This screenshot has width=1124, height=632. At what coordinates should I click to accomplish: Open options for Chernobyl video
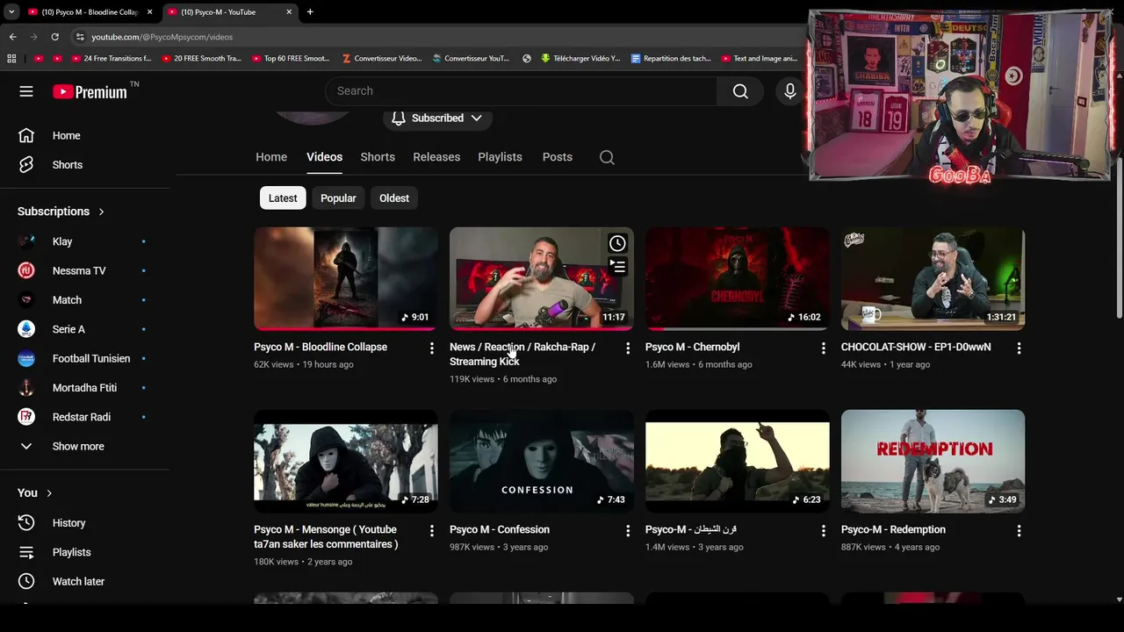pos(823,348)
